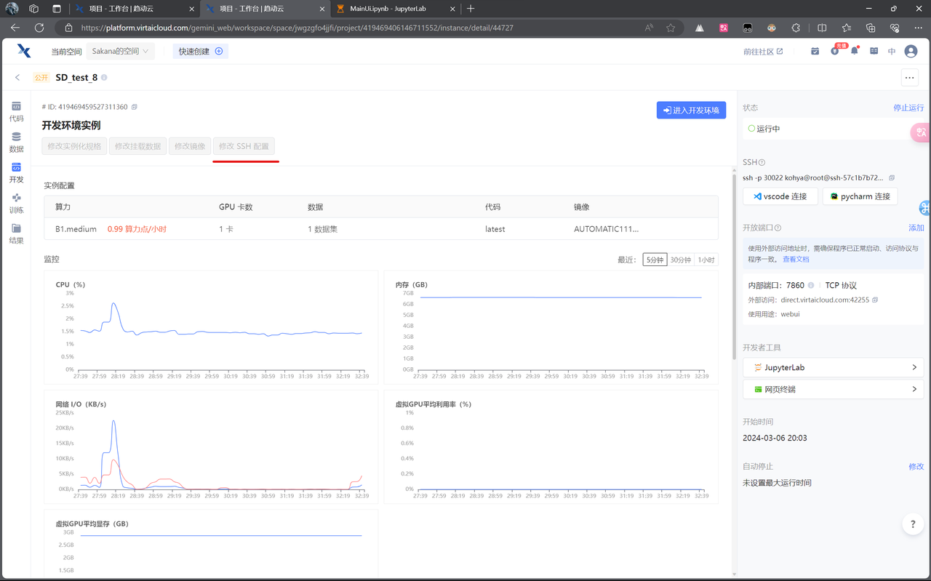
Task: Click the browser address bar URL
Action: 297,28
